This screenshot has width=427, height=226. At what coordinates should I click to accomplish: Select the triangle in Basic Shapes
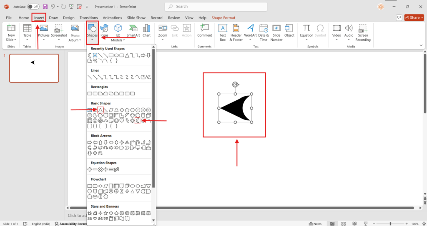[x=100, y=109]
